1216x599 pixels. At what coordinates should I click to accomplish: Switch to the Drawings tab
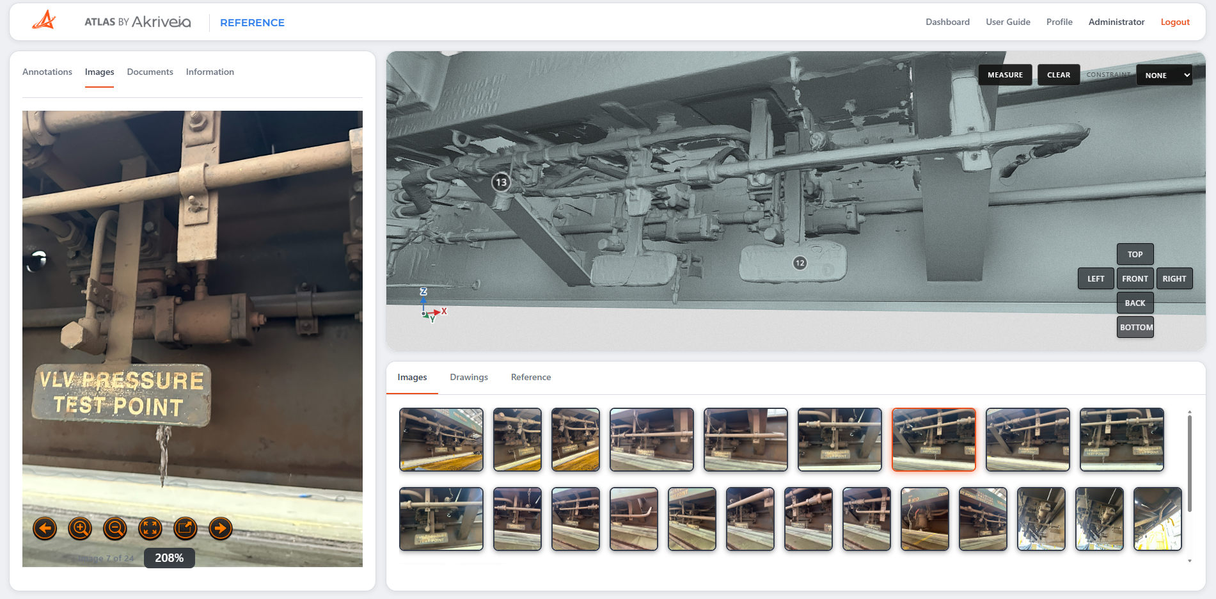click(x=469, y=377)
